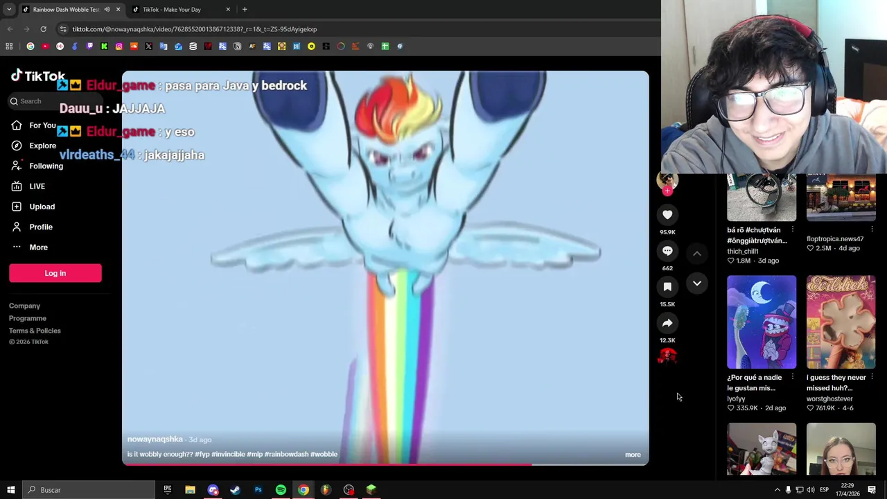
Task: Close the Rainbow Dash Wobble Test tab
Action: pyautogui.click(x=118, y=10)
